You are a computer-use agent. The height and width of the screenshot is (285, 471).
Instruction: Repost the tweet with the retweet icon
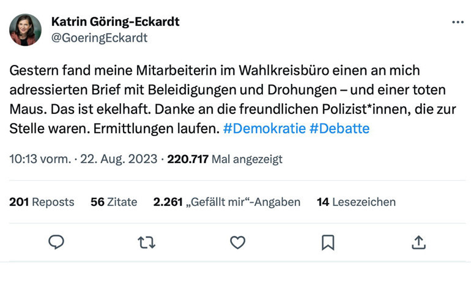pyautogui.click(x=147, y=243)
